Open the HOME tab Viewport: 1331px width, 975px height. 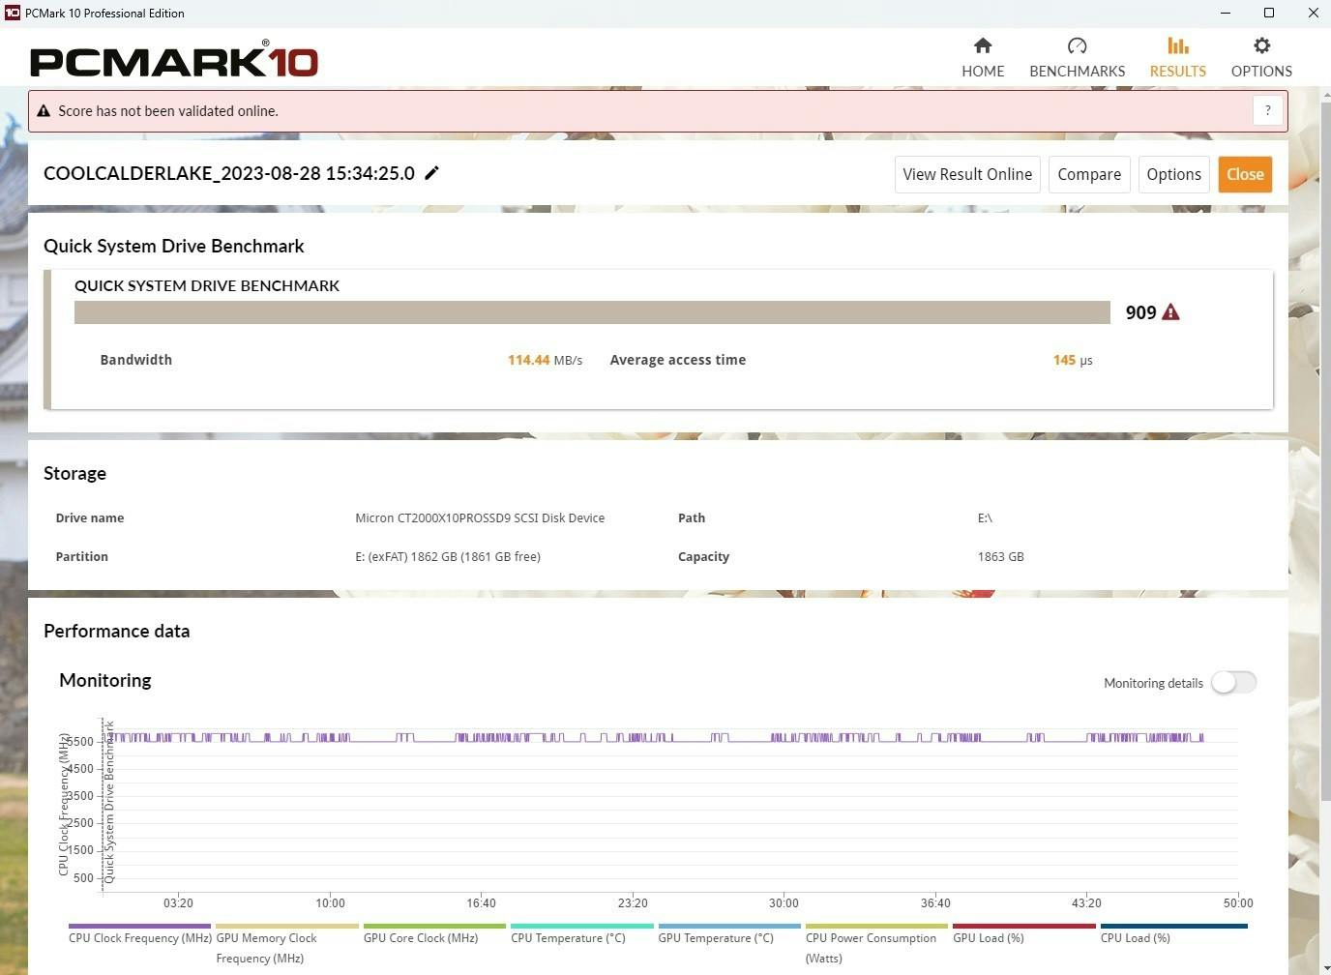click(x=983, y=58)
